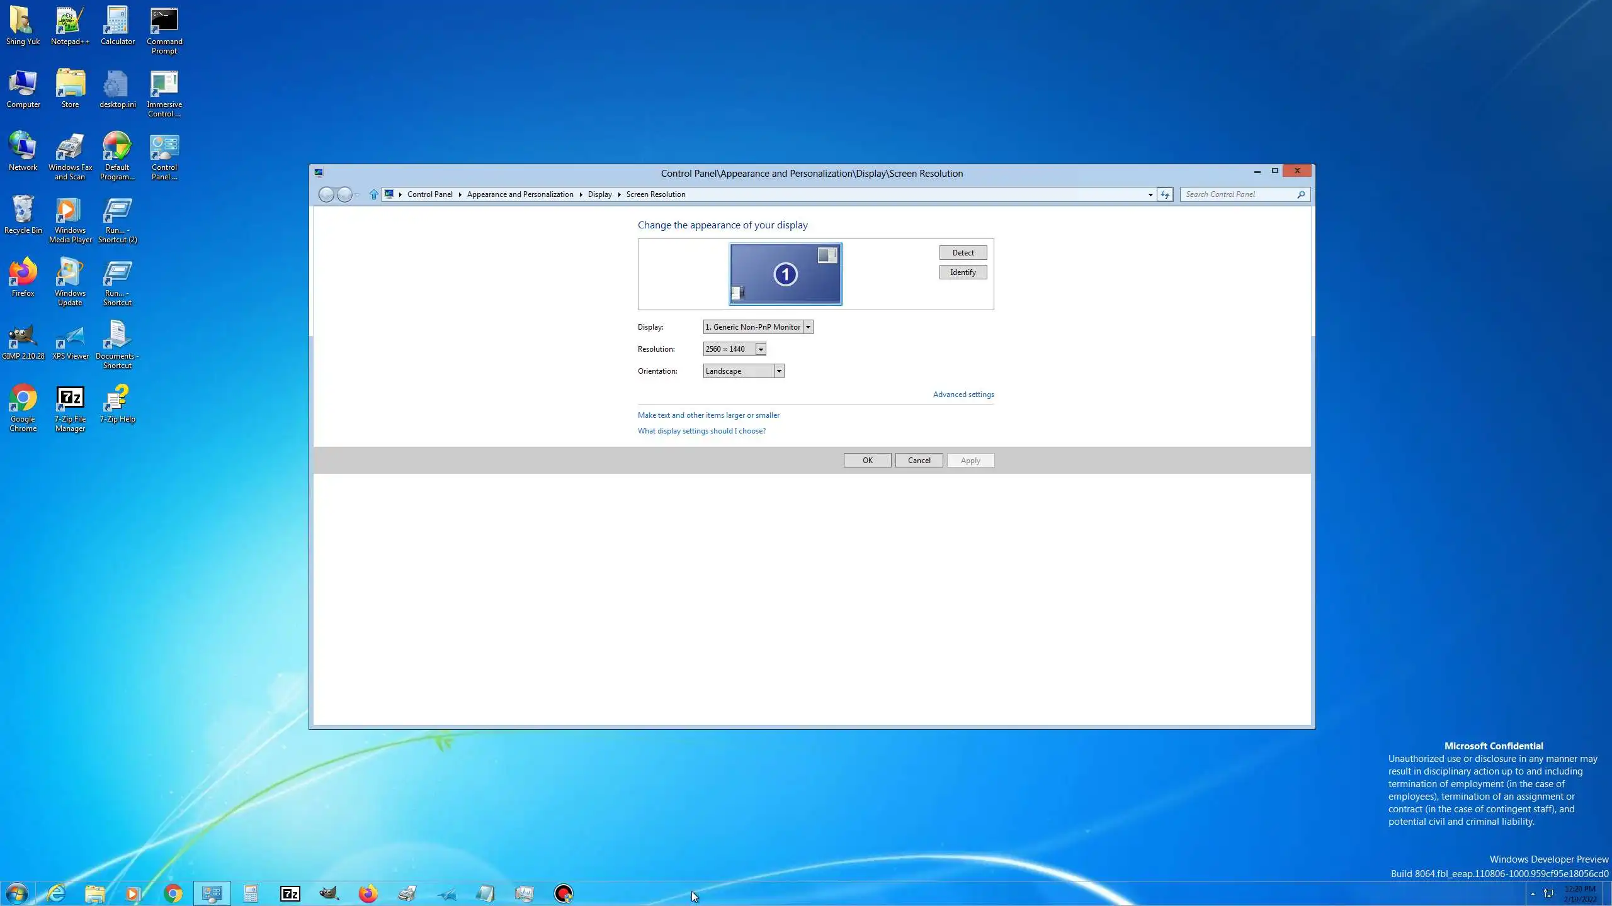Click the Windows Start orb
Screen dimensions: 1612x906
17,893
